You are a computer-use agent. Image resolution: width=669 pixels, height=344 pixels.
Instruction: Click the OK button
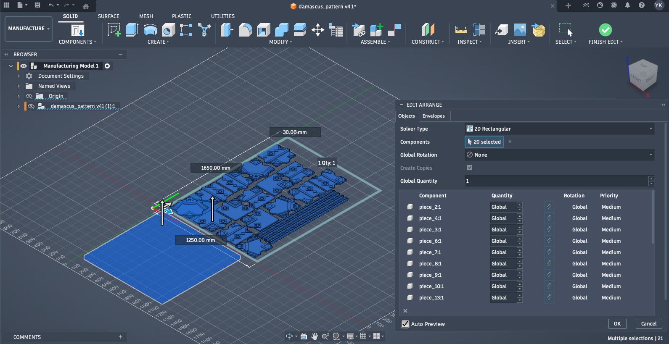point(617,324)
